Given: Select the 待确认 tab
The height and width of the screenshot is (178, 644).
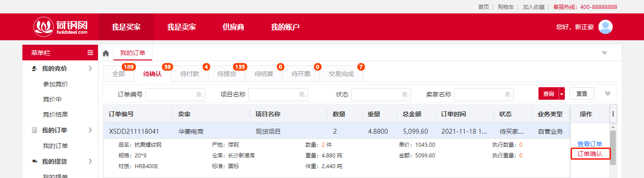Looking at the screenshot, I should point(153,74).
